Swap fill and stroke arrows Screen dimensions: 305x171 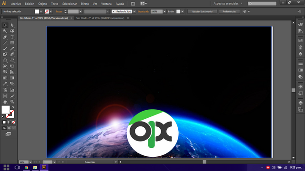coord(13,107)
